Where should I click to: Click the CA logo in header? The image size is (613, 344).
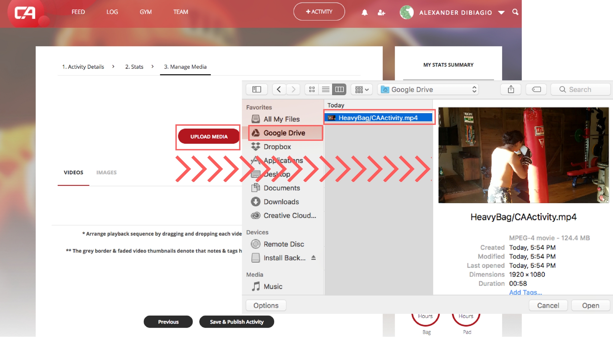(x=25, y=13)
